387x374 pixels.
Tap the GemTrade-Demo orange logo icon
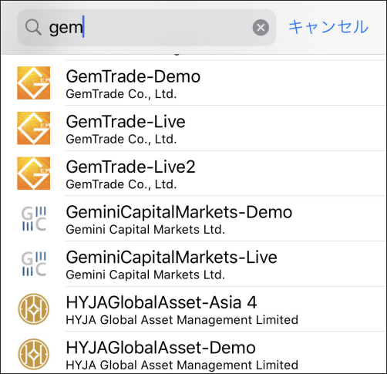pyautogui.click(x=33, y=83)
